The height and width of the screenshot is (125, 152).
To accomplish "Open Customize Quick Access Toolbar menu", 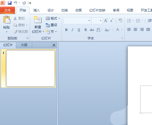I will click(x=30, y=3).
